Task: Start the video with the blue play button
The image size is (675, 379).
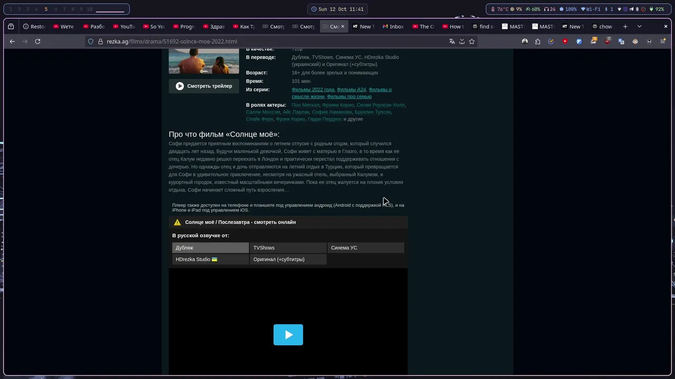Action: 288,335
